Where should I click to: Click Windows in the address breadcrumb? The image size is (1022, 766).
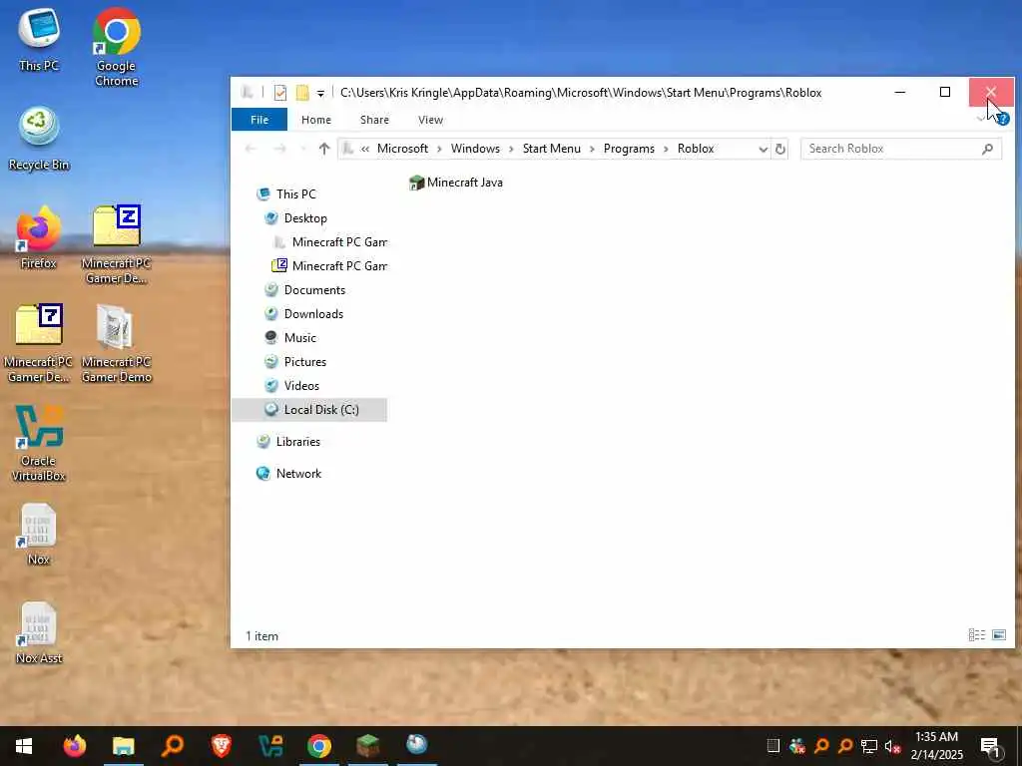(x=475, y=149)
